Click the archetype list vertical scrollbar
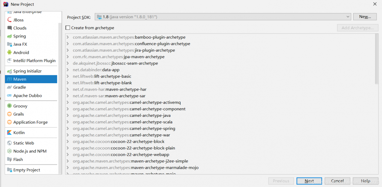This screenshot has width=382, height=187. click(377, 59)
